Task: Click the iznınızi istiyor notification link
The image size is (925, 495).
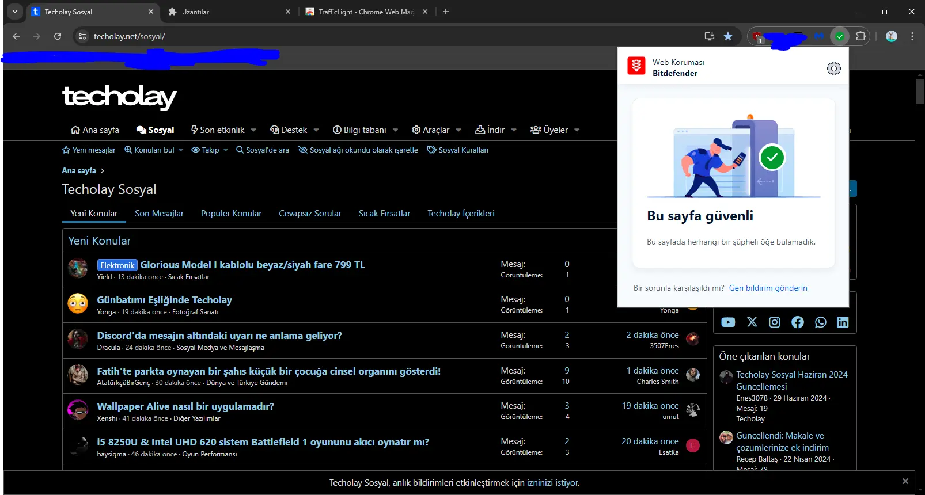Action: tap(552, 483)
